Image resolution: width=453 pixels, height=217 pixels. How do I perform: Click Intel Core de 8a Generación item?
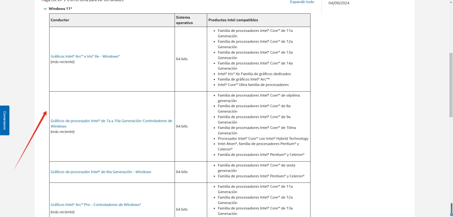254,109
